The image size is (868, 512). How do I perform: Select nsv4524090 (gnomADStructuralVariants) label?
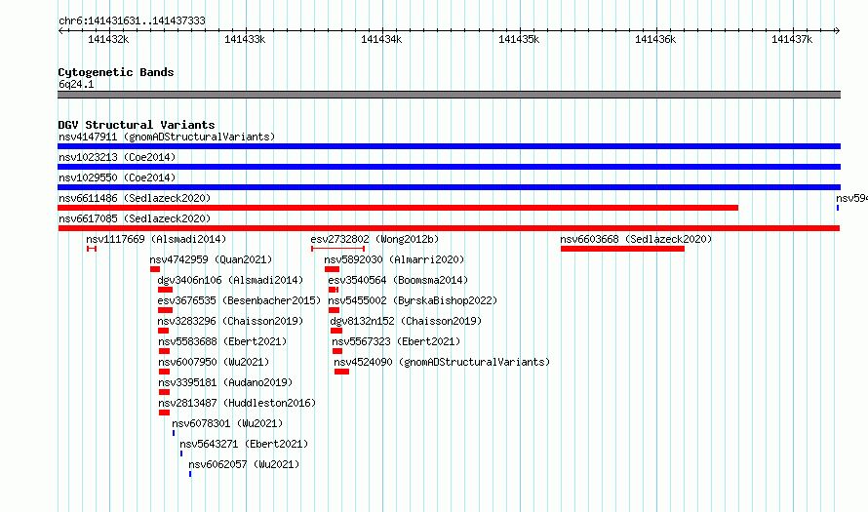point(442,362)
